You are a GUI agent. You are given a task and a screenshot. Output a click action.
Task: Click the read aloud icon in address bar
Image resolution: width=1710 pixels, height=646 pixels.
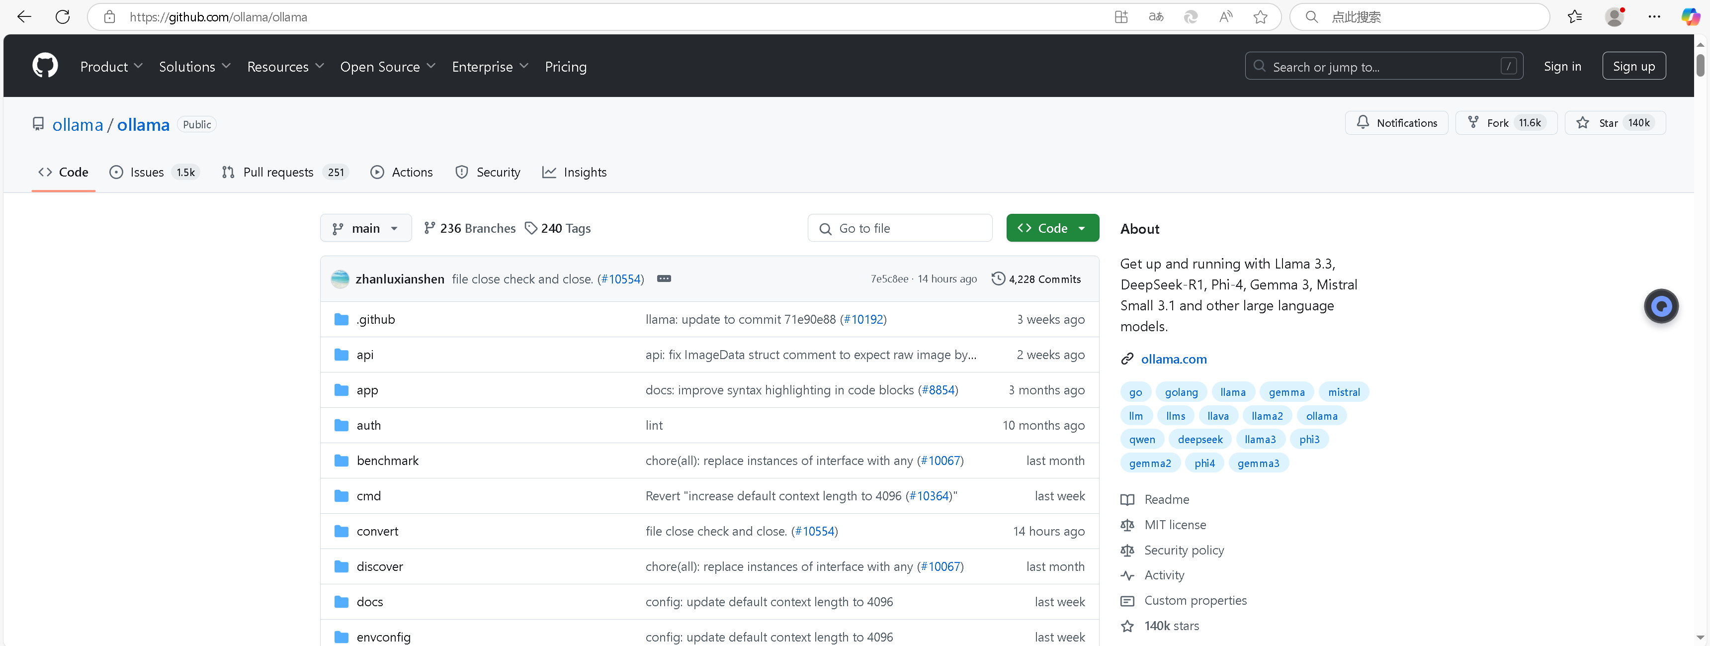point(1225,17)
